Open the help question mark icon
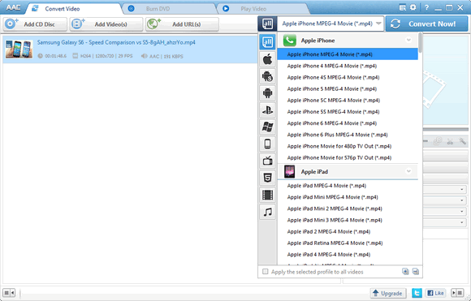Viewport: 471px width, 301px height. pyautogui.click(x=426, y=8)
